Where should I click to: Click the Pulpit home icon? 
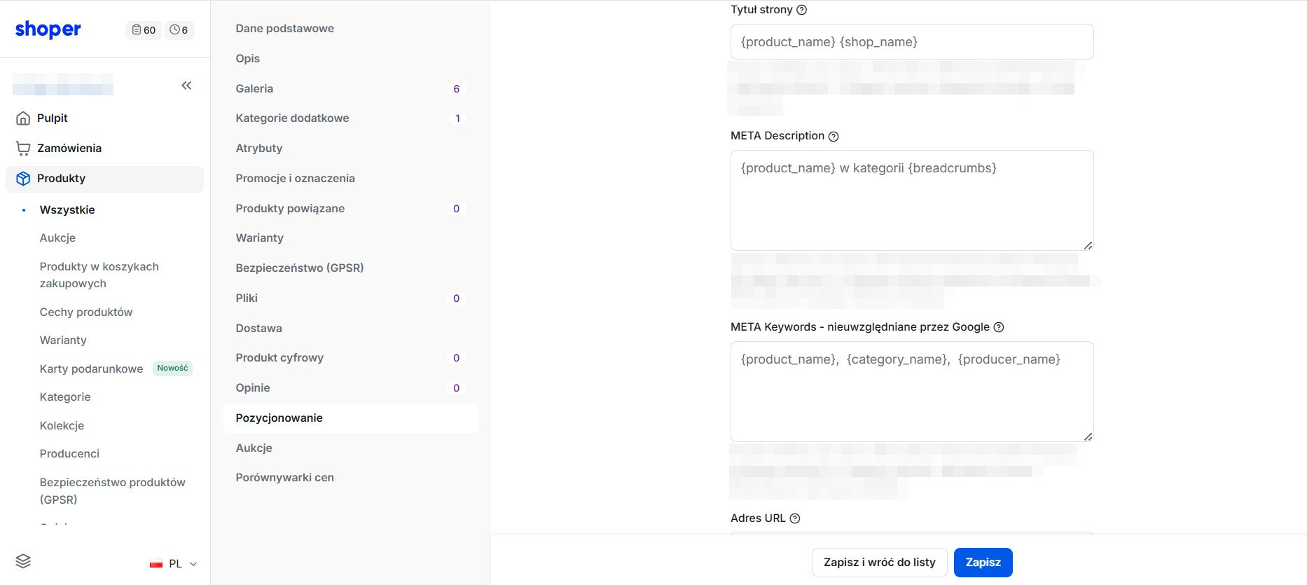coord(23,118)
